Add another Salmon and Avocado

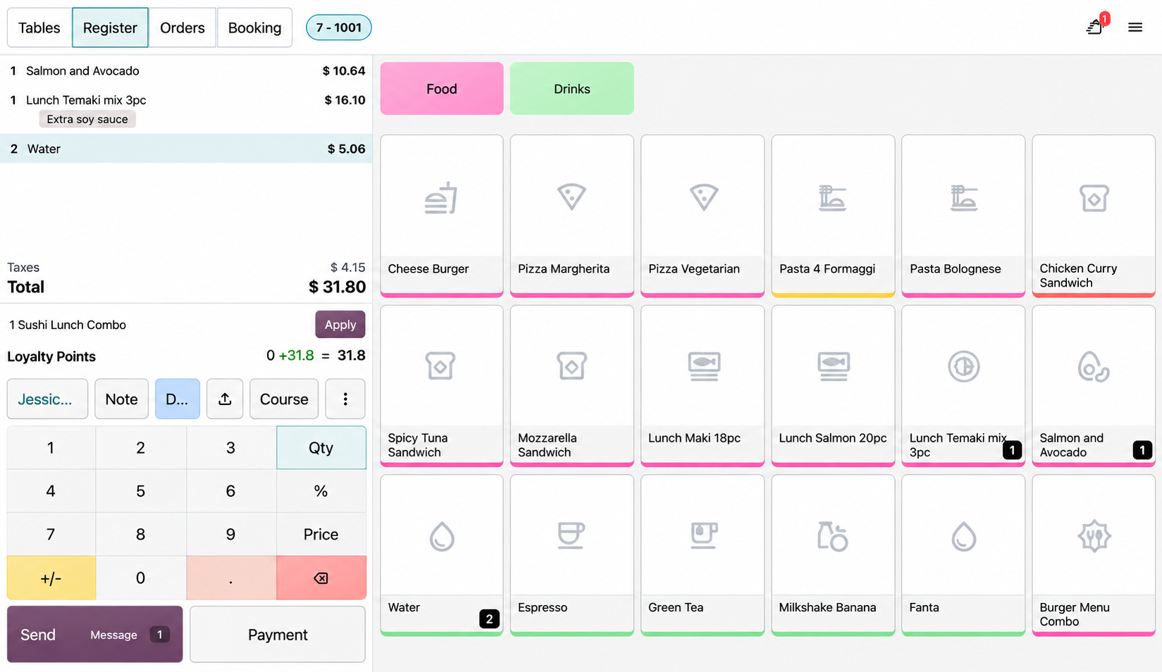click(x=1094, y=385)
